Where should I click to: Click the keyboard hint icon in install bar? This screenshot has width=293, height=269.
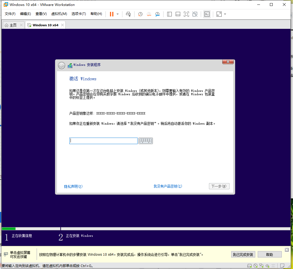(6, 254)
